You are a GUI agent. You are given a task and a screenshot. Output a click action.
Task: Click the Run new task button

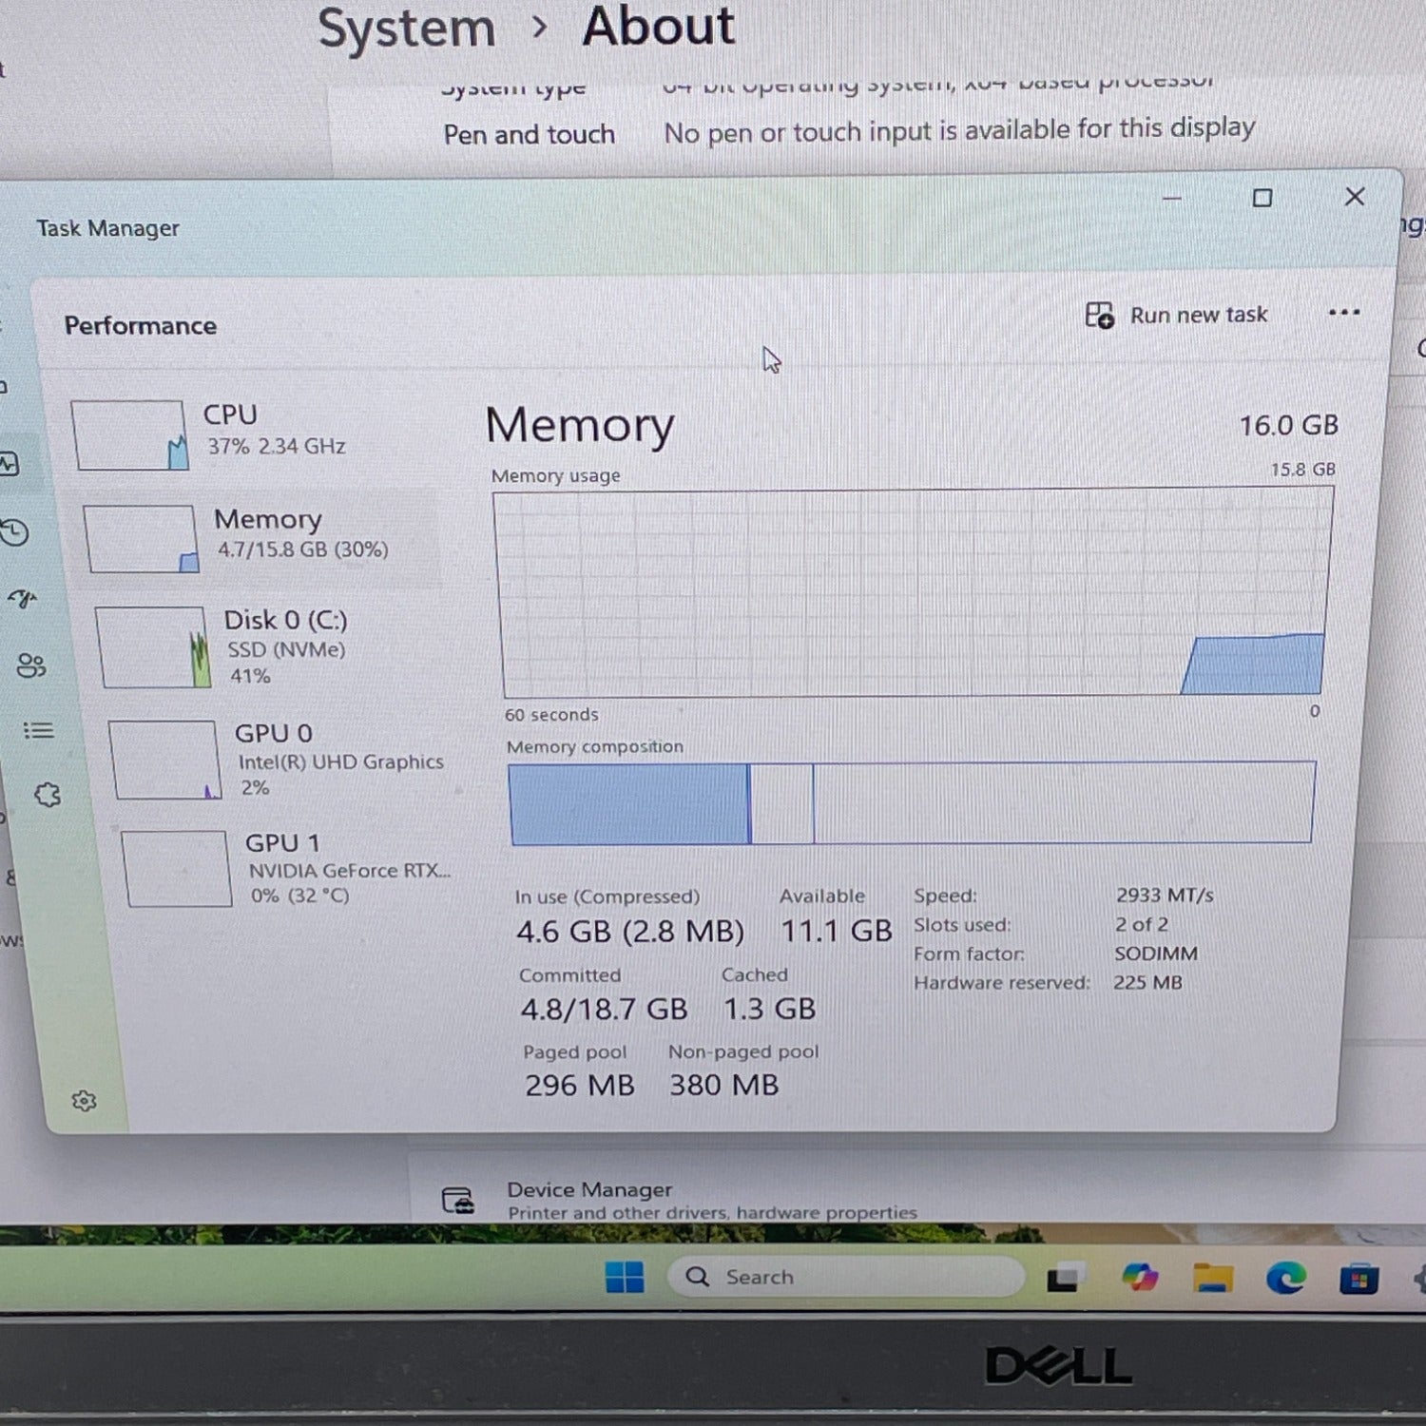[1177, 315]
